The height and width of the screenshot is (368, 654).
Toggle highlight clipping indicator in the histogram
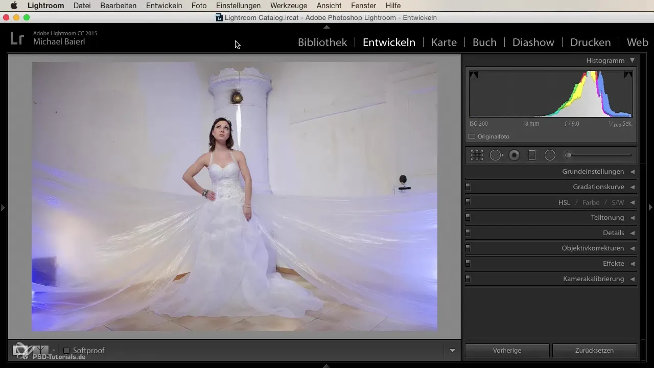(628, 75)
